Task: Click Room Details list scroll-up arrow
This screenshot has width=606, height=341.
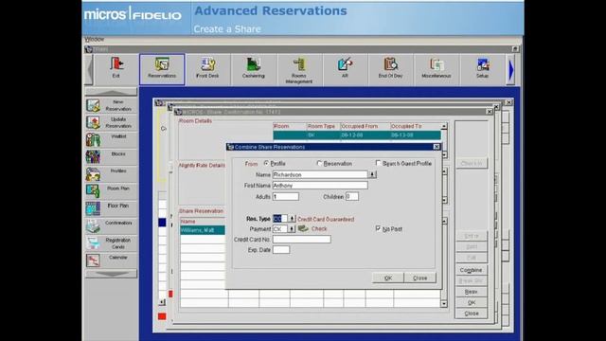Action: tap(444, 126)
